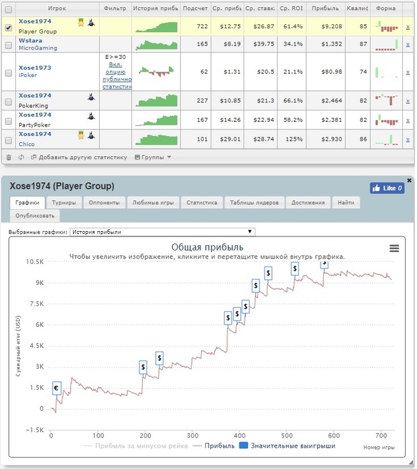
Task: Check the Xose1974 Chico checkbox
Action: [x=9, y=140]
